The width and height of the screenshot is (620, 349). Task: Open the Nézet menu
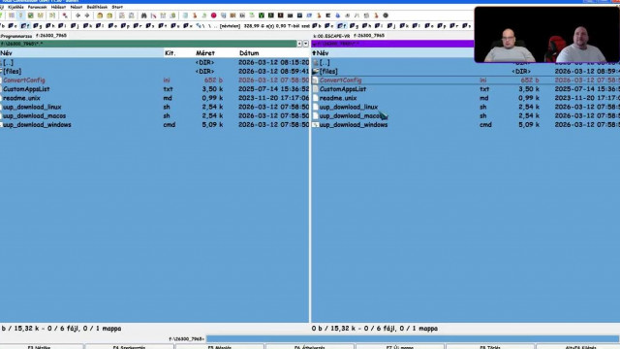(77, 7)
